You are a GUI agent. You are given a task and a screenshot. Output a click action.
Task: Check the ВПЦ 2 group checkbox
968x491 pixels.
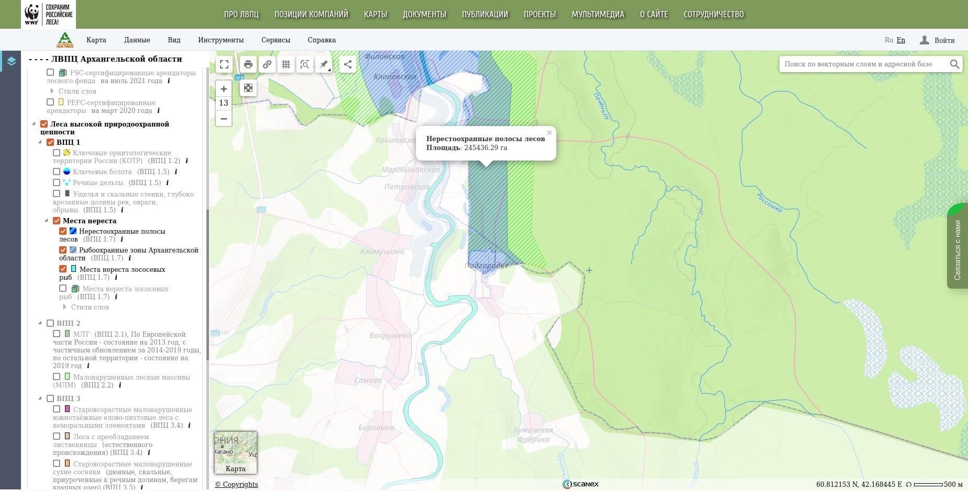point(50,323)
